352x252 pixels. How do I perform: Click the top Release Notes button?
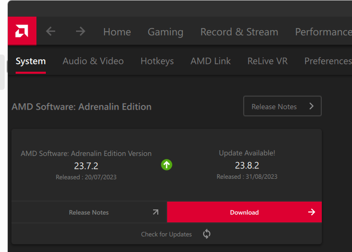tap(282, 106)
